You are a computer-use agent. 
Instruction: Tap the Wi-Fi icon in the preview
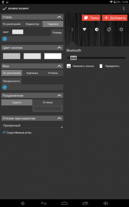click(84, 29)
